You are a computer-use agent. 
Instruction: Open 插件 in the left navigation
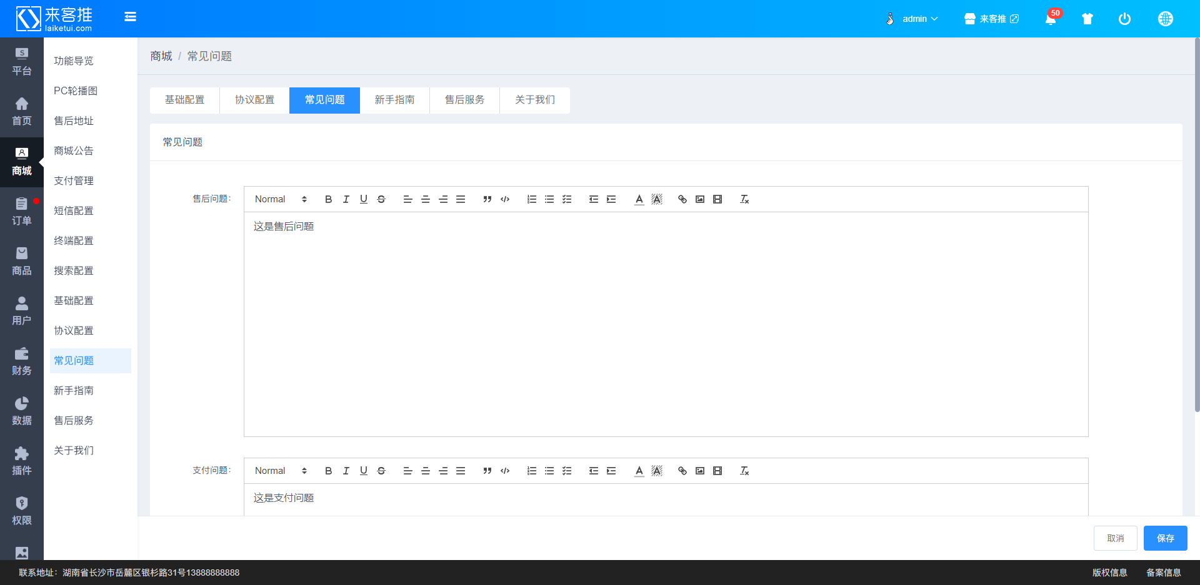tap(22, 462)
